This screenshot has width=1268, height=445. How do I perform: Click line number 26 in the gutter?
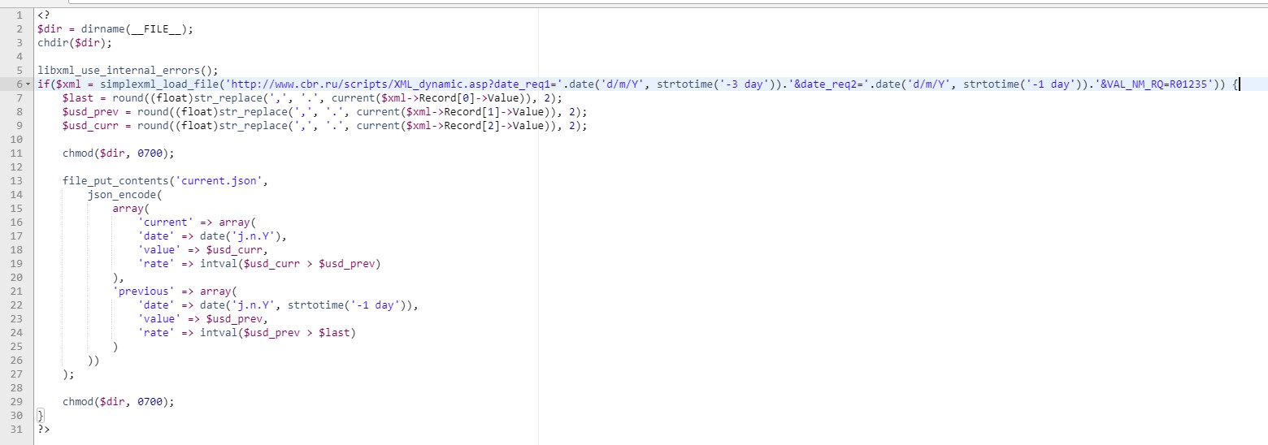(x=15, y=360)
